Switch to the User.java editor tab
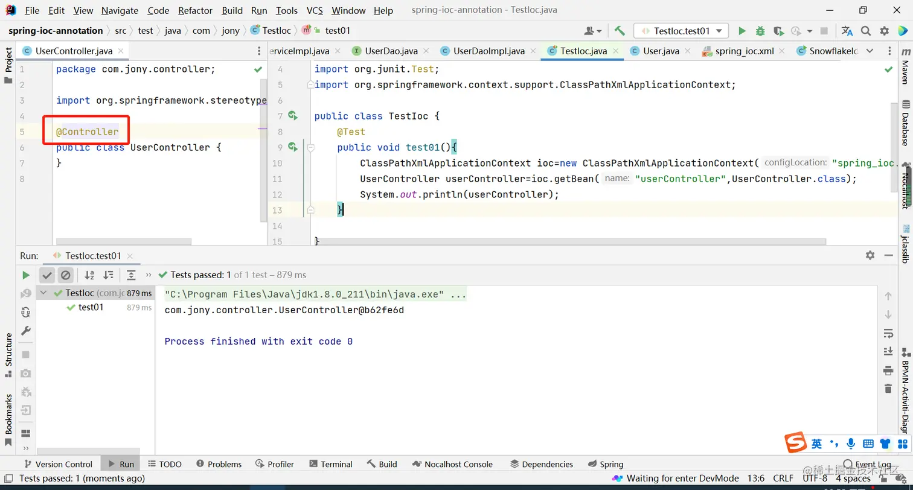The height and width of the screenshot is (490, 913). 661,51
